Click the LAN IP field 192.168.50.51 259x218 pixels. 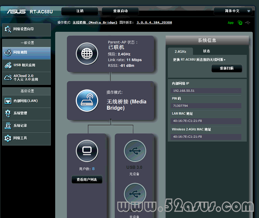206,91
